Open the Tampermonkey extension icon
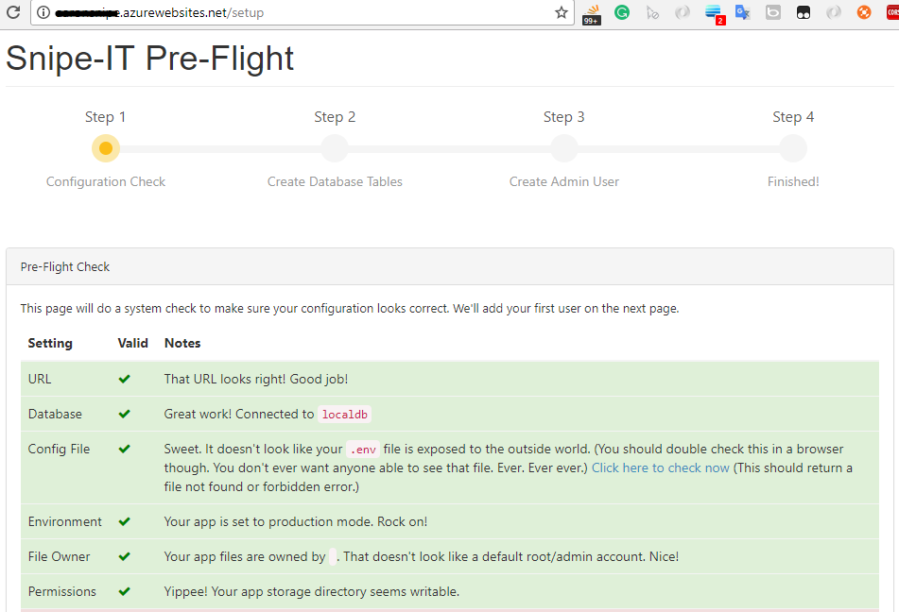Screen dimensions: 899x612 [x=804, y=12]
